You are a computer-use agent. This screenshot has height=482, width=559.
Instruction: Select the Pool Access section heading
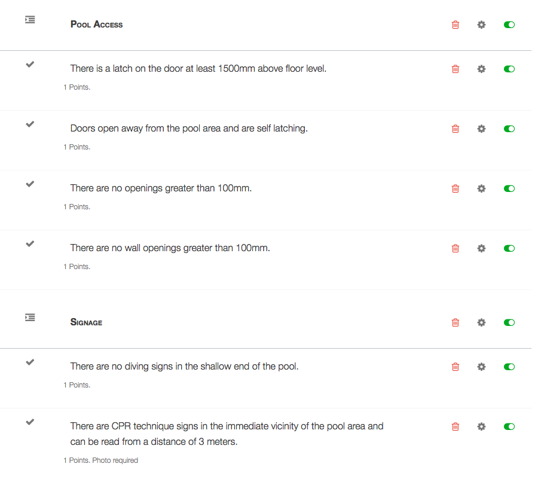click(x=96, y=25)
